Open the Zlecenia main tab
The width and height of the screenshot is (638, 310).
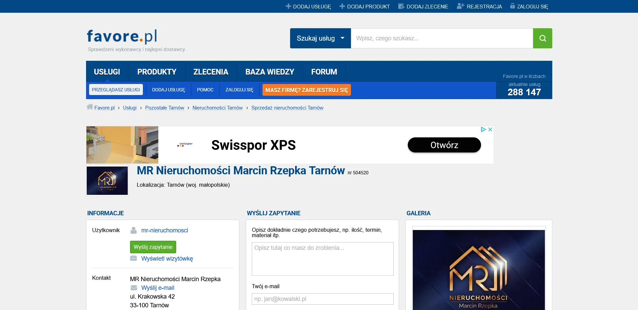[211, 72]
